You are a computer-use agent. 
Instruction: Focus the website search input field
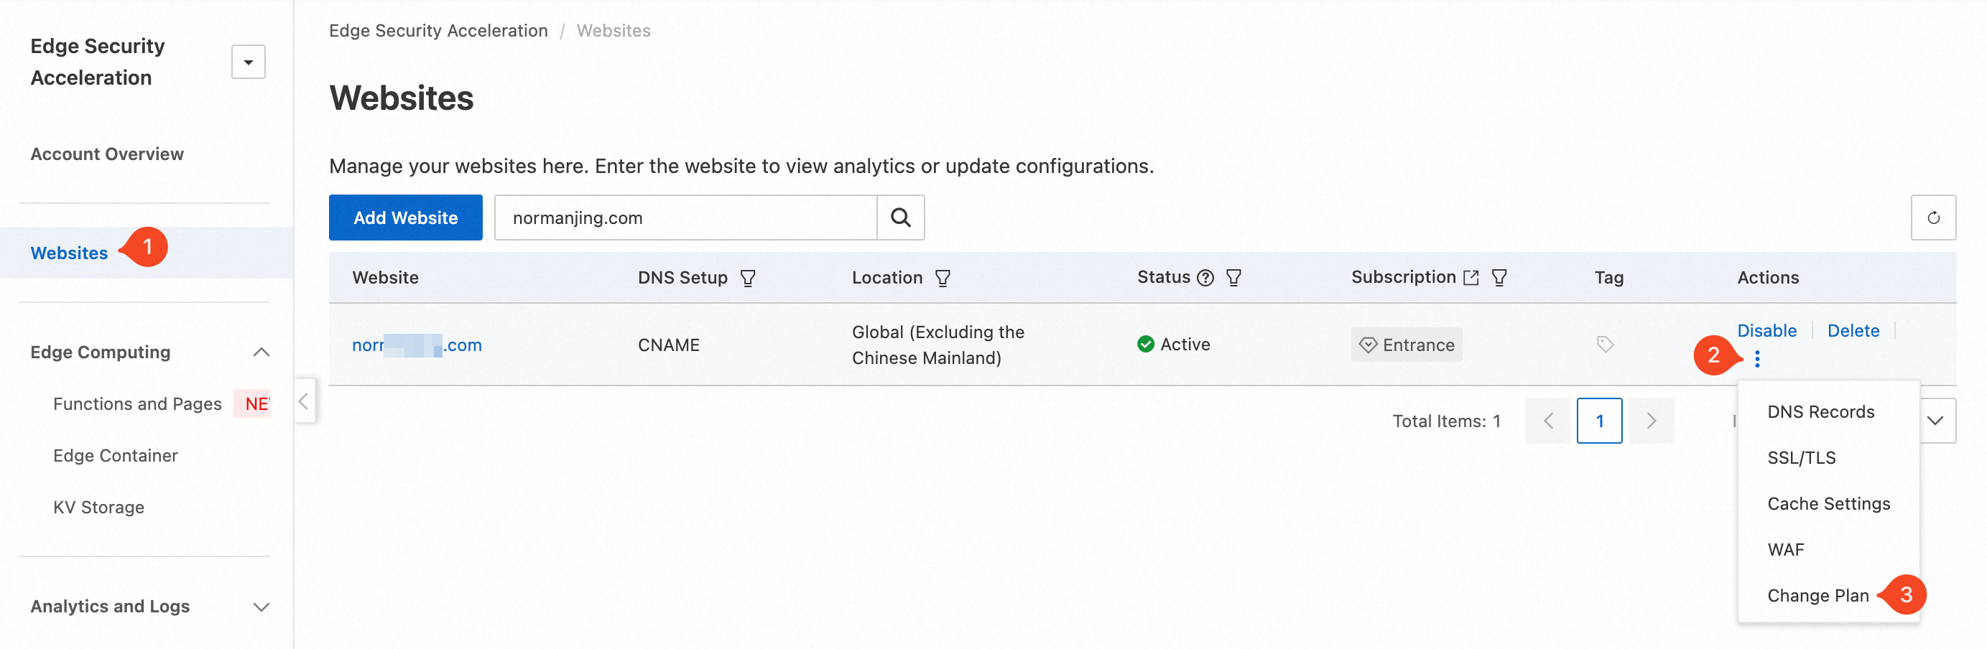point(685,218)
